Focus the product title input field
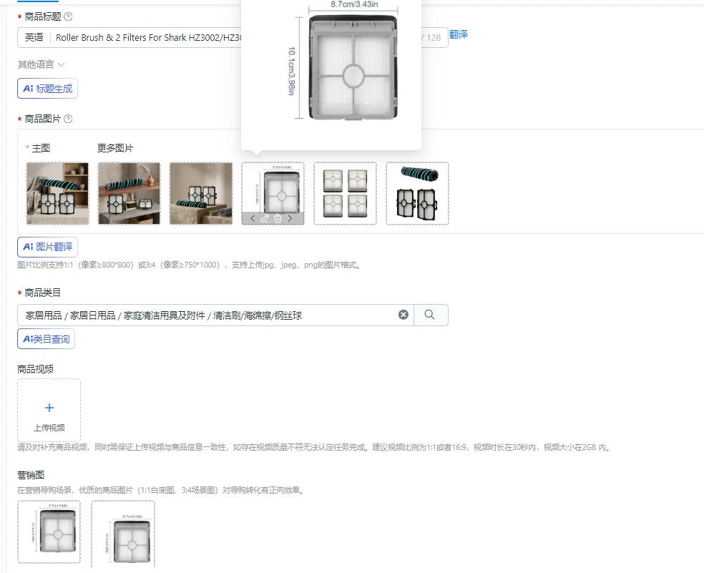The width and height of the screenshot is (704, 573). point(148,38)
